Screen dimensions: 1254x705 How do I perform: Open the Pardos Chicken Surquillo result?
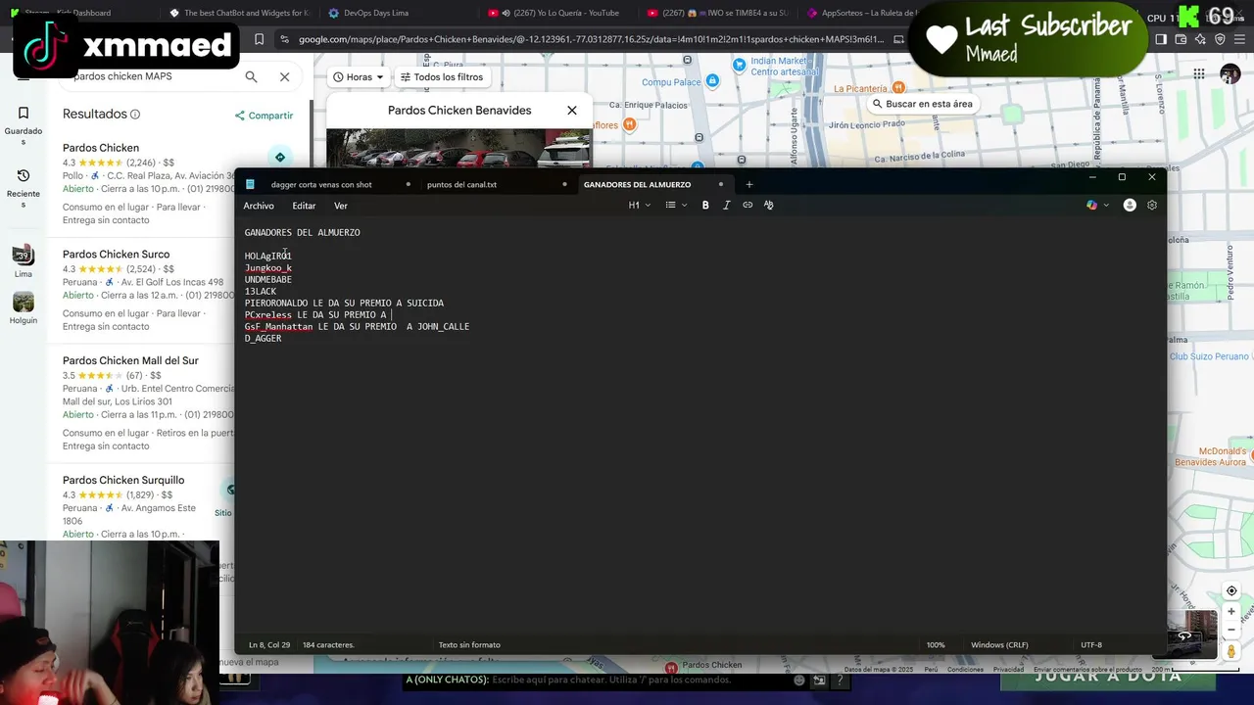pos(123,480)
